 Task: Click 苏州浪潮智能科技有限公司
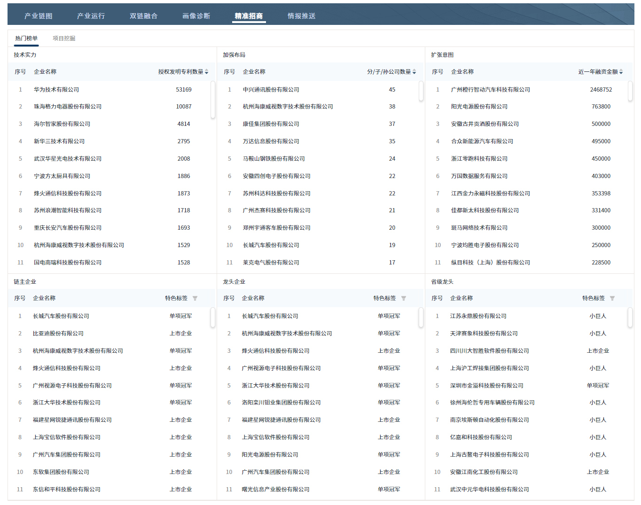coord(68,210)
